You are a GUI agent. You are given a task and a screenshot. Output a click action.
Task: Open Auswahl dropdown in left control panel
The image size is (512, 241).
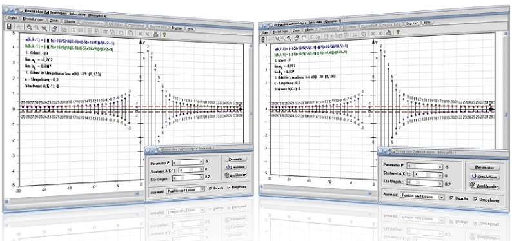tap(186, 190)
